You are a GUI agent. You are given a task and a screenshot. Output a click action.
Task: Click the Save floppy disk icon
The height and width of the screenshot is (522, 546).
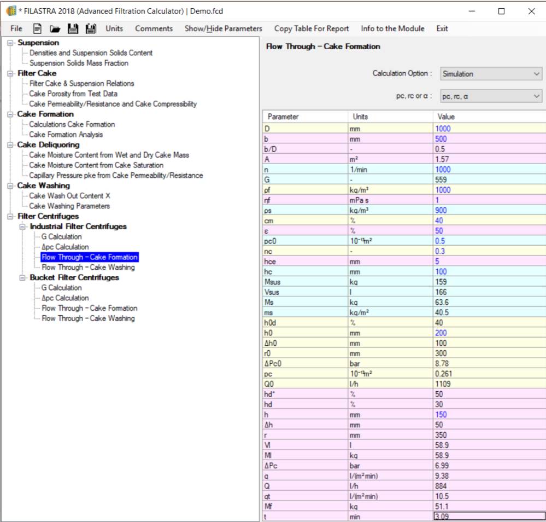click(x=73, y=28)
